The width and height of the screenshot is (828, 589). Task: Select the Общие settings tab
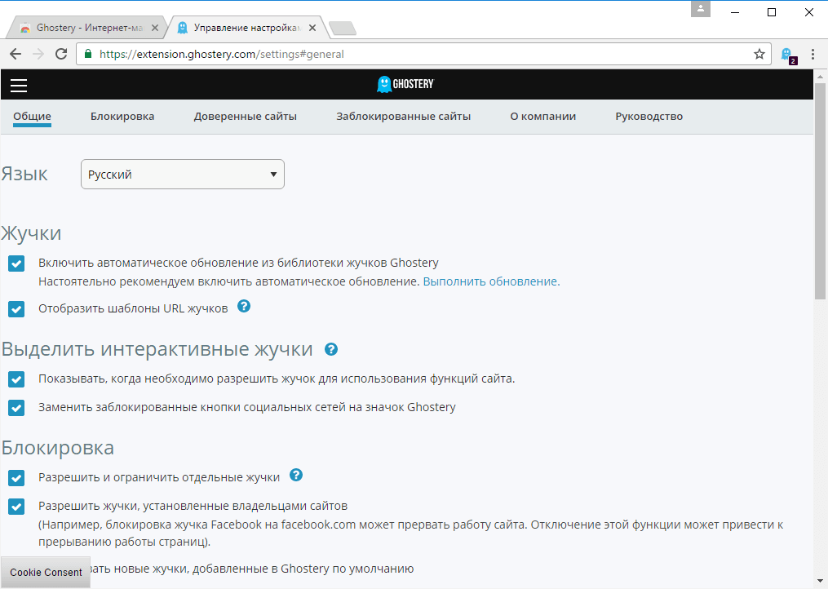32,116
